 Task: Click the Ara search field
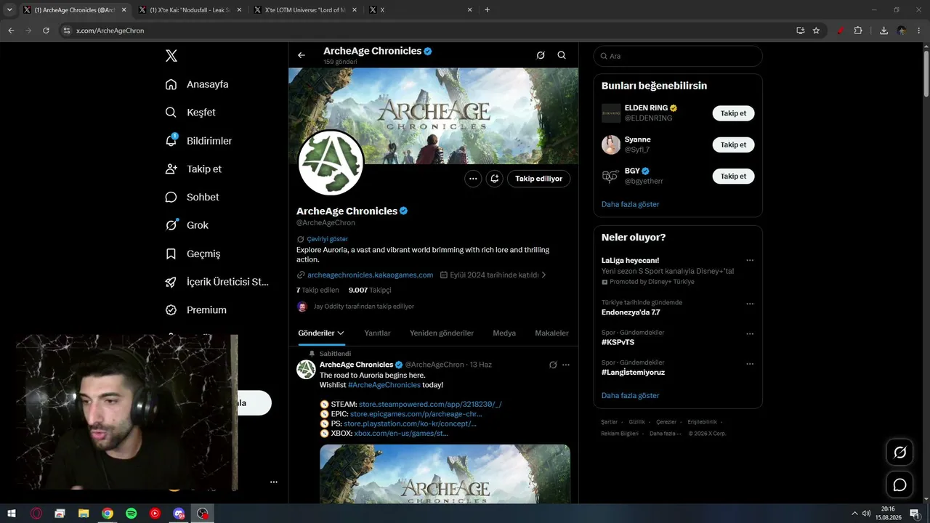[x=678, y=56]
